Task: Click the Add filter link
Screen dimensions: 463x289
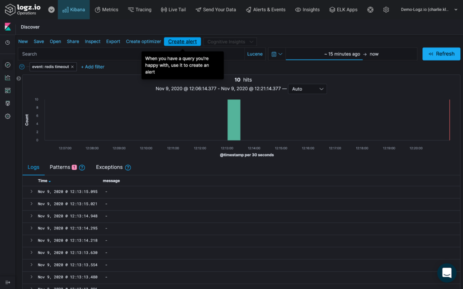Action: click(x=92, y=66)
